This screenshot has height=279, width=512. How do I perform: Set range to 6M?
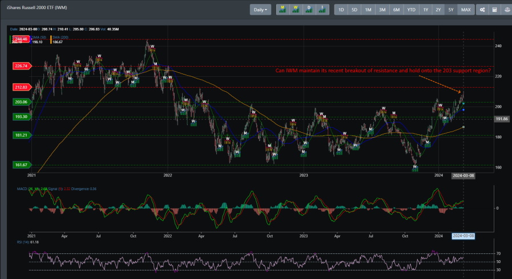pyautogui.click(x=396, y=10)
